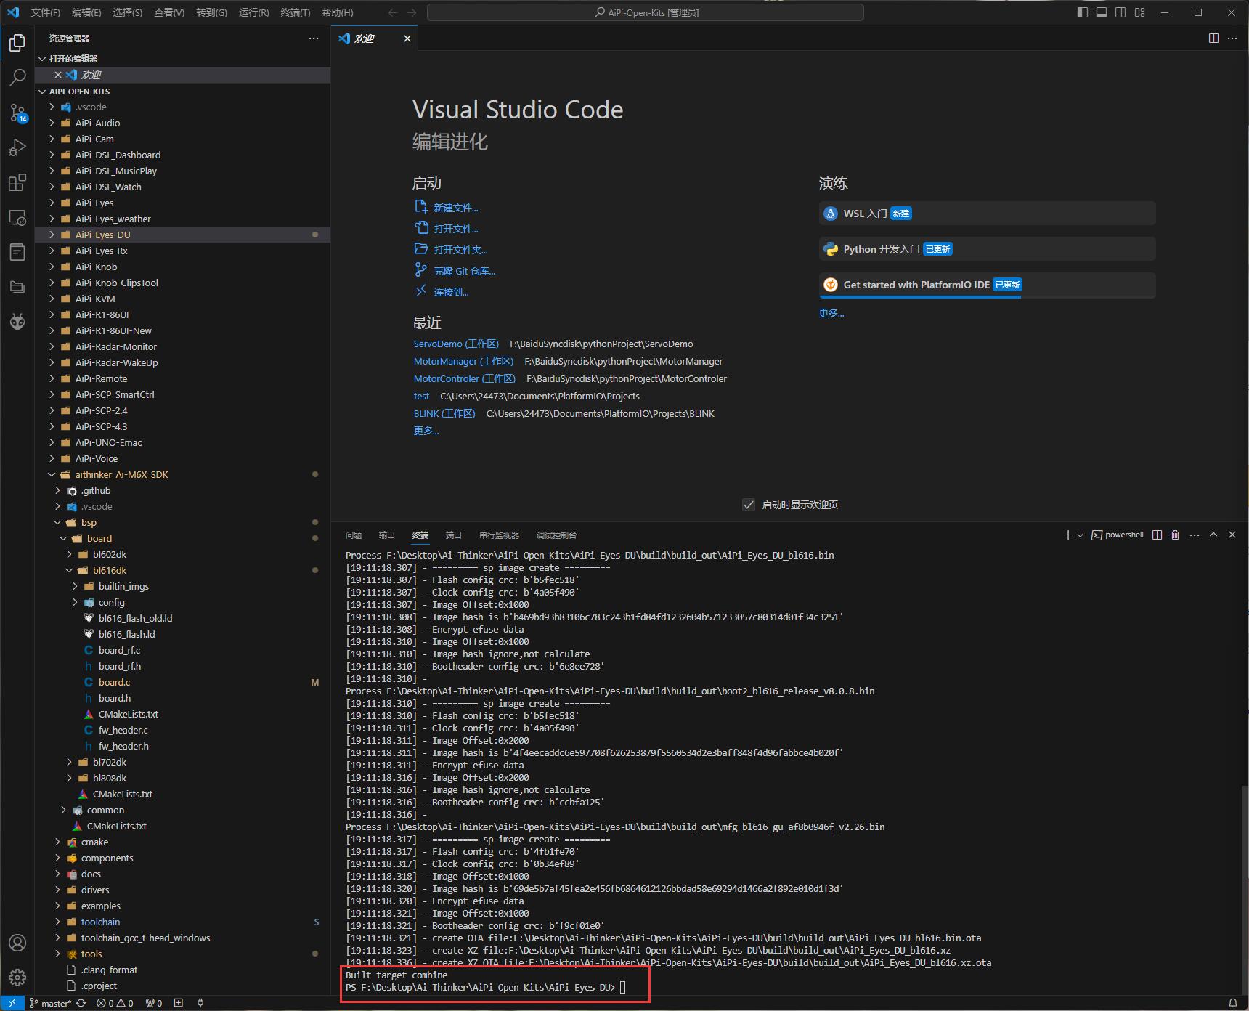The height and width of the screenshot is (1011, 1249).
Task: Click the 打开文件夹... link
Action: click(x=460, y=250)
